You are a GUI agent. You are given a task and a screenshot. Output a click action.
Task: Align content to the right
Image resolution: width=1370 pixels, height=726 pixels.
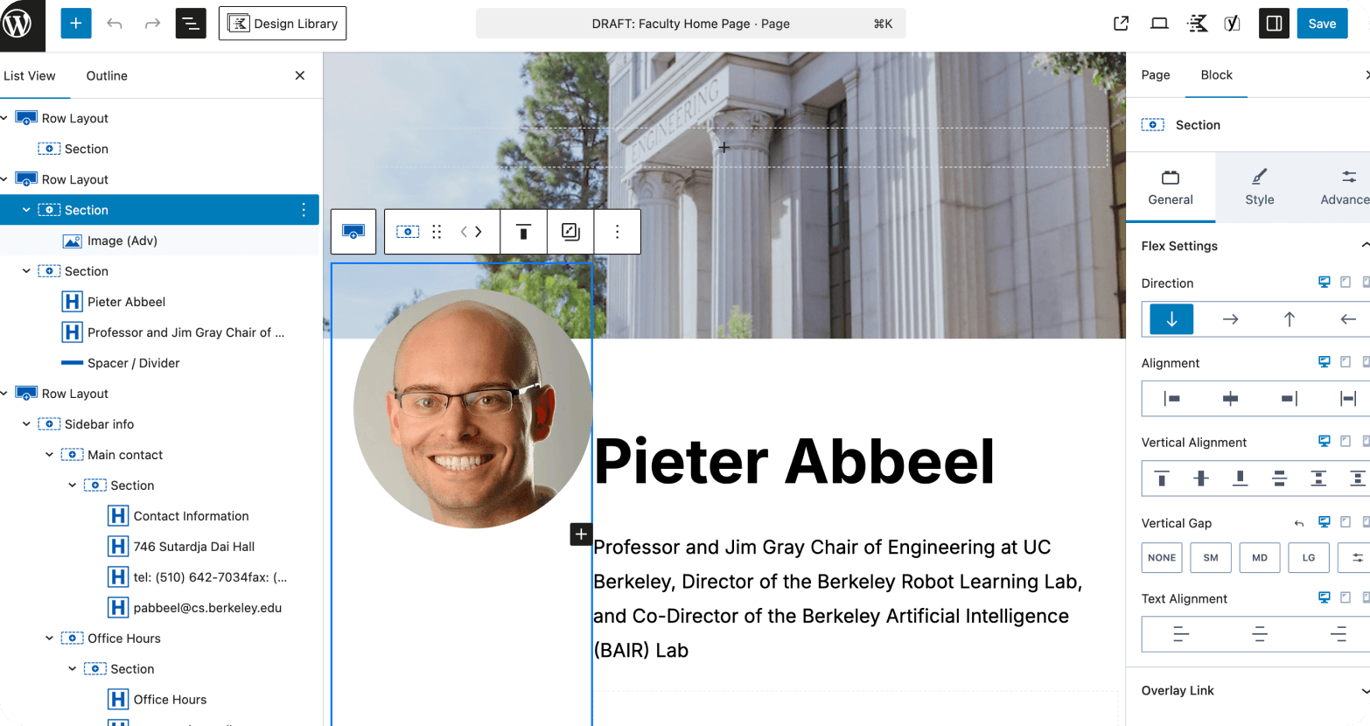point(1289,399)
